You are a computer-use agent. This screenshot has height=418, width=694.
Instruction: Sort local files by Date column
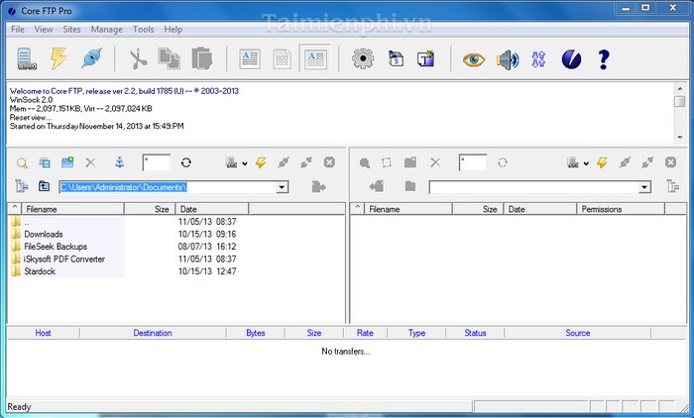point(212,209)
